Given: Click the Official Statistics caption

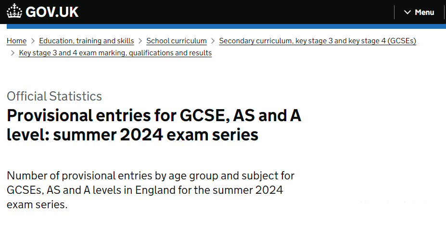Looking at the screenshot, I should coord(54,96).
